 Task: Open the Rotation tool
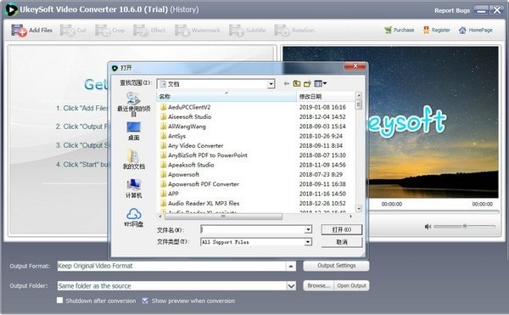point(294,31)
